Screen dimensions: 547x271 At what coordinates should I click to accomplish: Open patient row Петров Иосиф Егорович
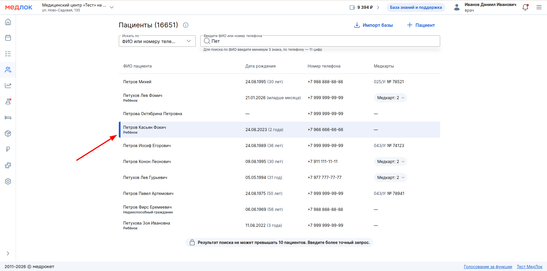147,146
